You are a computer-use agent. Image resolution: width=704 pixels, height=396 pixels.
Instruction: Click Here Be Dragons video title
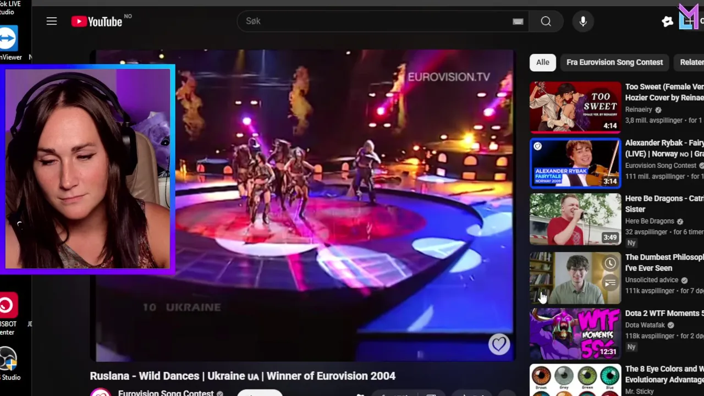coord(664,204)
